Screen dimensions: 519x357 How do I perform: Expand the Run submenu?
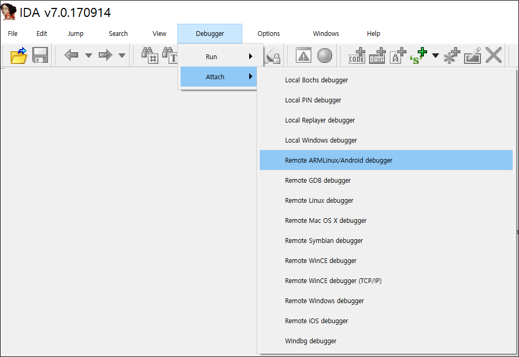pos(219,57)
